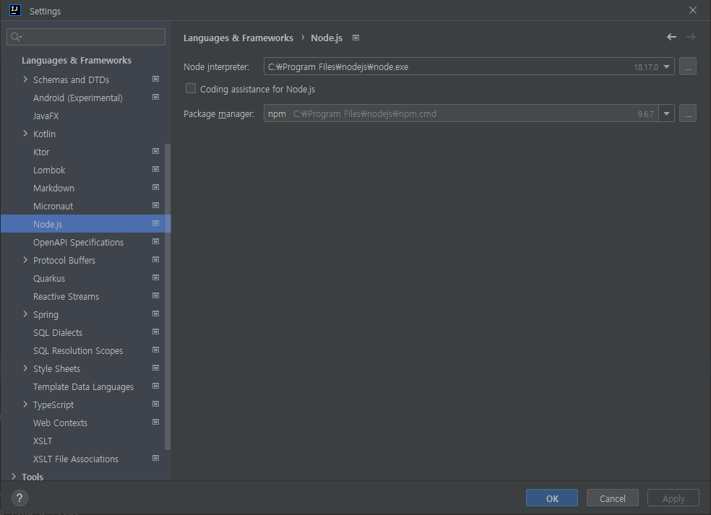
Task: Click project-level icon on the Ktor row
Action: (x=155, y=151)
